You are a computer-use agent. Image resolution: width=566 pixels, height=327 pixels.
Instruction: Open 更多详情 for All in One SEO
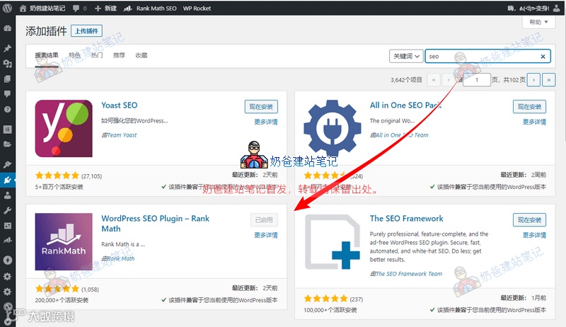[535, 122]
